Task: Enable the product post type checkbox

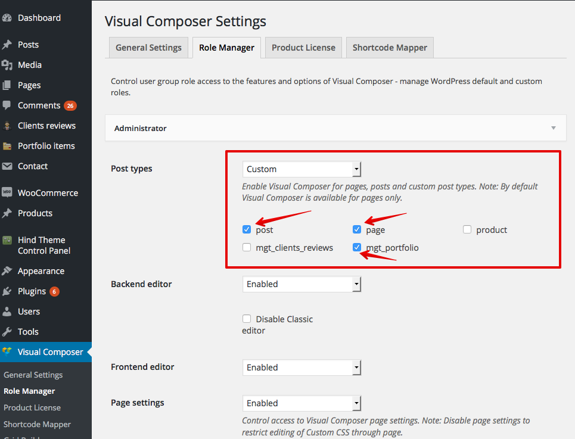Action: pyautogui.click(x=467, y=229)
